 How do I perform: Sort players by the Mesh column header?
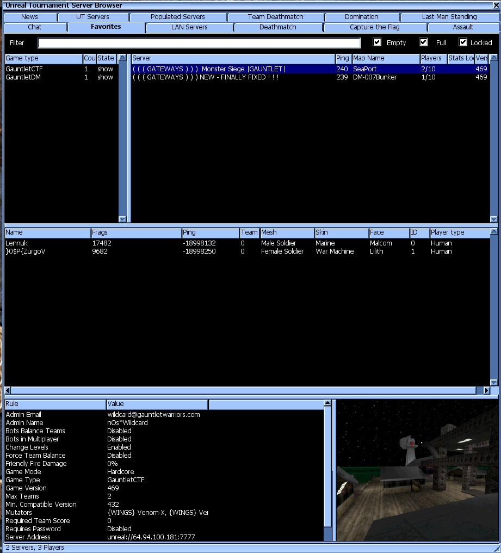pyautogui.click(x=287, y=232)
